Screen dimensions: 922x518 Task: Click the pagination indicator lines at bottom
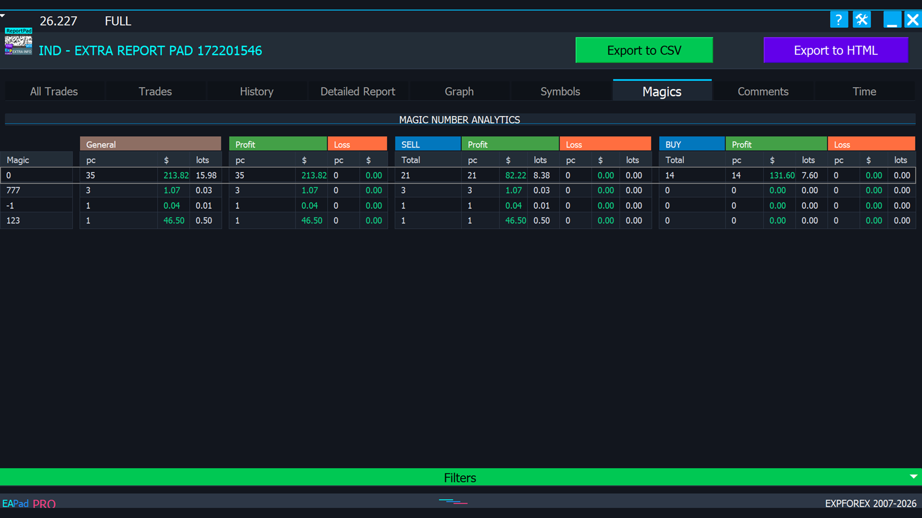[453, 502]
